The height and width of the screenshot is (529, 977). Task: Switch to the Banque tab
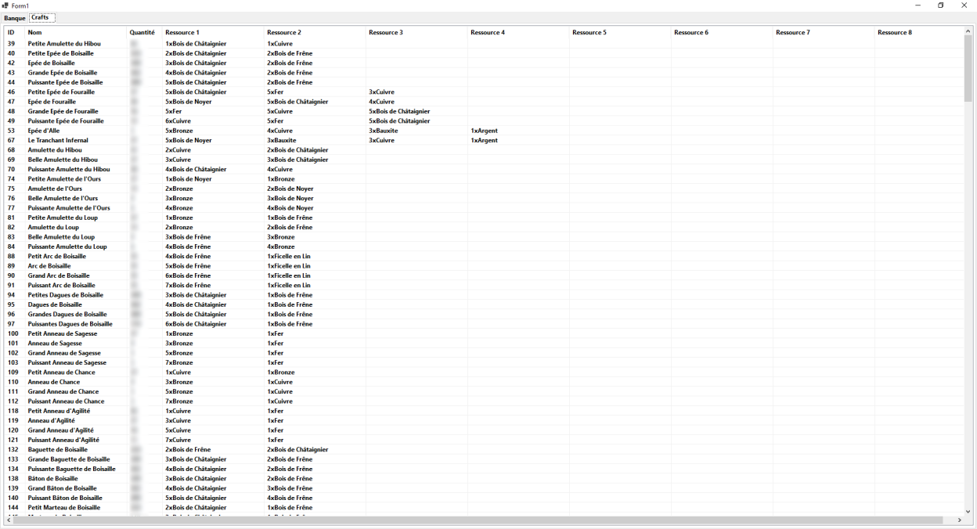pyautogui.click(x=15, y=18)
